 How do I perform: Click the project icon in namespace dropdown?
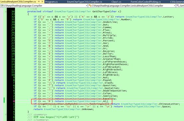[2, 6]
